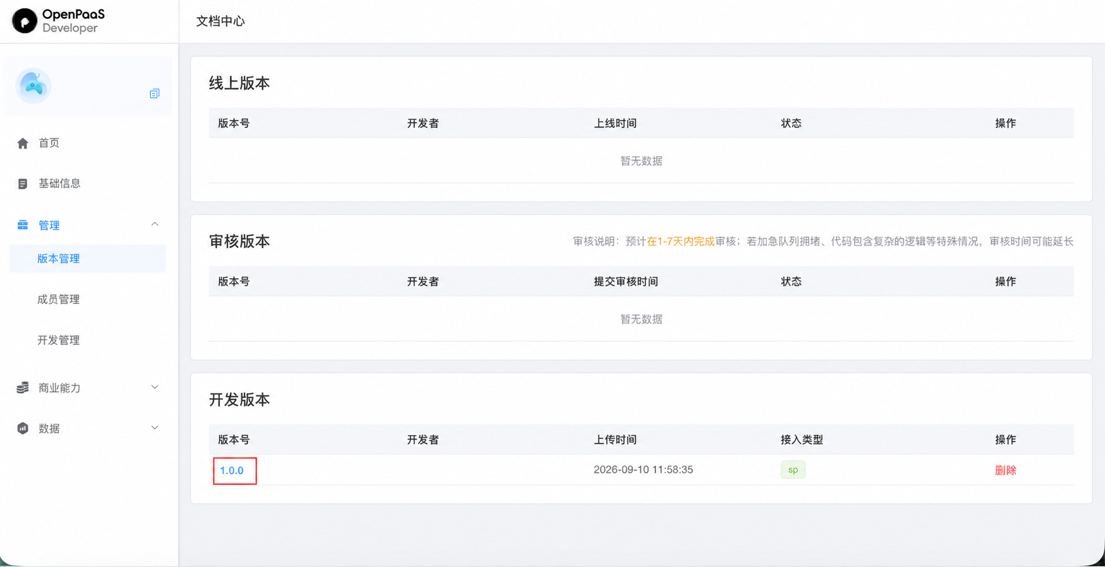This screenshot has height=567, width=1105.
Task: Click the 线上版本 section heading
Action: coord(239,83)
